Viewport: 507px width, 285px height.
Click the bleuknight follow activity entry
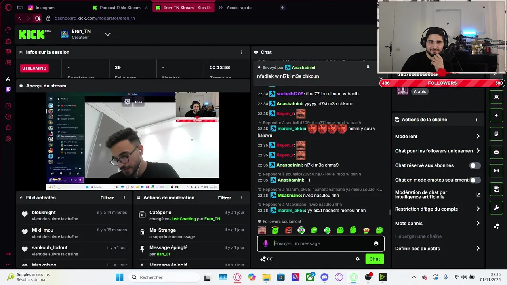click(74, 215)
